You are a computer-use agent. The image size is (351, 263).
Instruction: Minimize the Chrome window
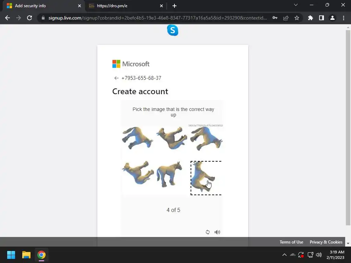pyautogui.click(x=311, y=5)
